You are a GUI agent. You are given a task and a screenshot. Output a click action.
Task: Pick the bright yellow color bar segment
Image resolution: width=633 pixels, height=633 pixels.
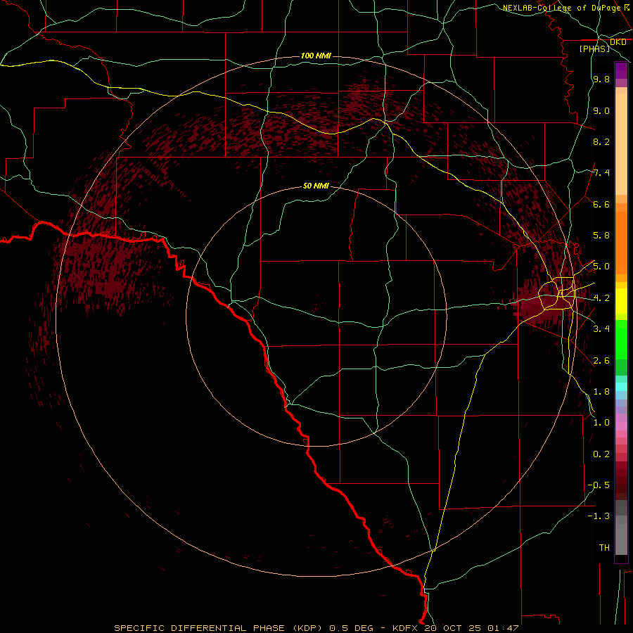[621, 301]
